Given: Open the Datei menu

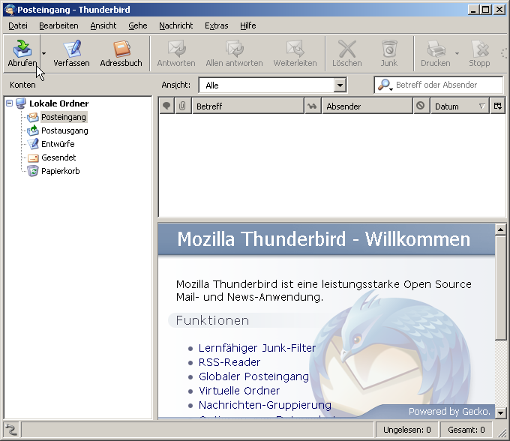Looking at the screenshot, I should 18,25.
